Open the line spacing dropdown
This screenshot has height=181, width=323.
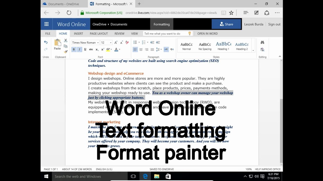159,50
